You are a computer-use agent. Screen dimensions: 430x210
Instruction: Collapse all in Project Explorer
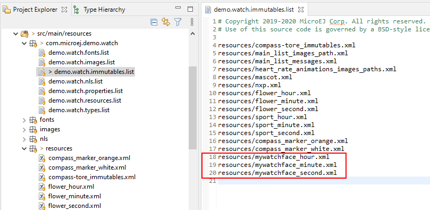pos(154,22)
